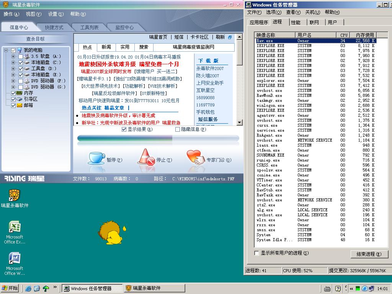The image size is (392, 294).
Task: Expand hidden tray icons chevron
Action: 351,289
